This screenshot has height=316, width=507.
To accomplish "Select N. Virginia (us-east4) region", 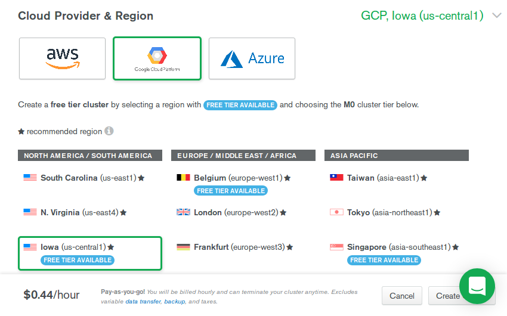I will 79,212.
